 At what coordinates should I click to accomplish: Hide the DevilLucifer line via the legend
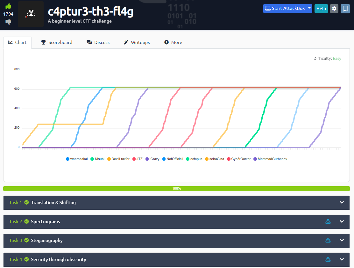pyautogui.click(x=118, y=159)
